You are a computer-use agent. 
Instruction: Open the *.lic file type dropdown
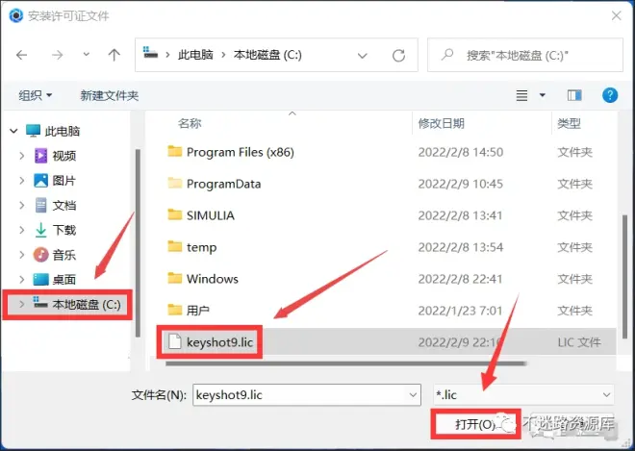522,394
